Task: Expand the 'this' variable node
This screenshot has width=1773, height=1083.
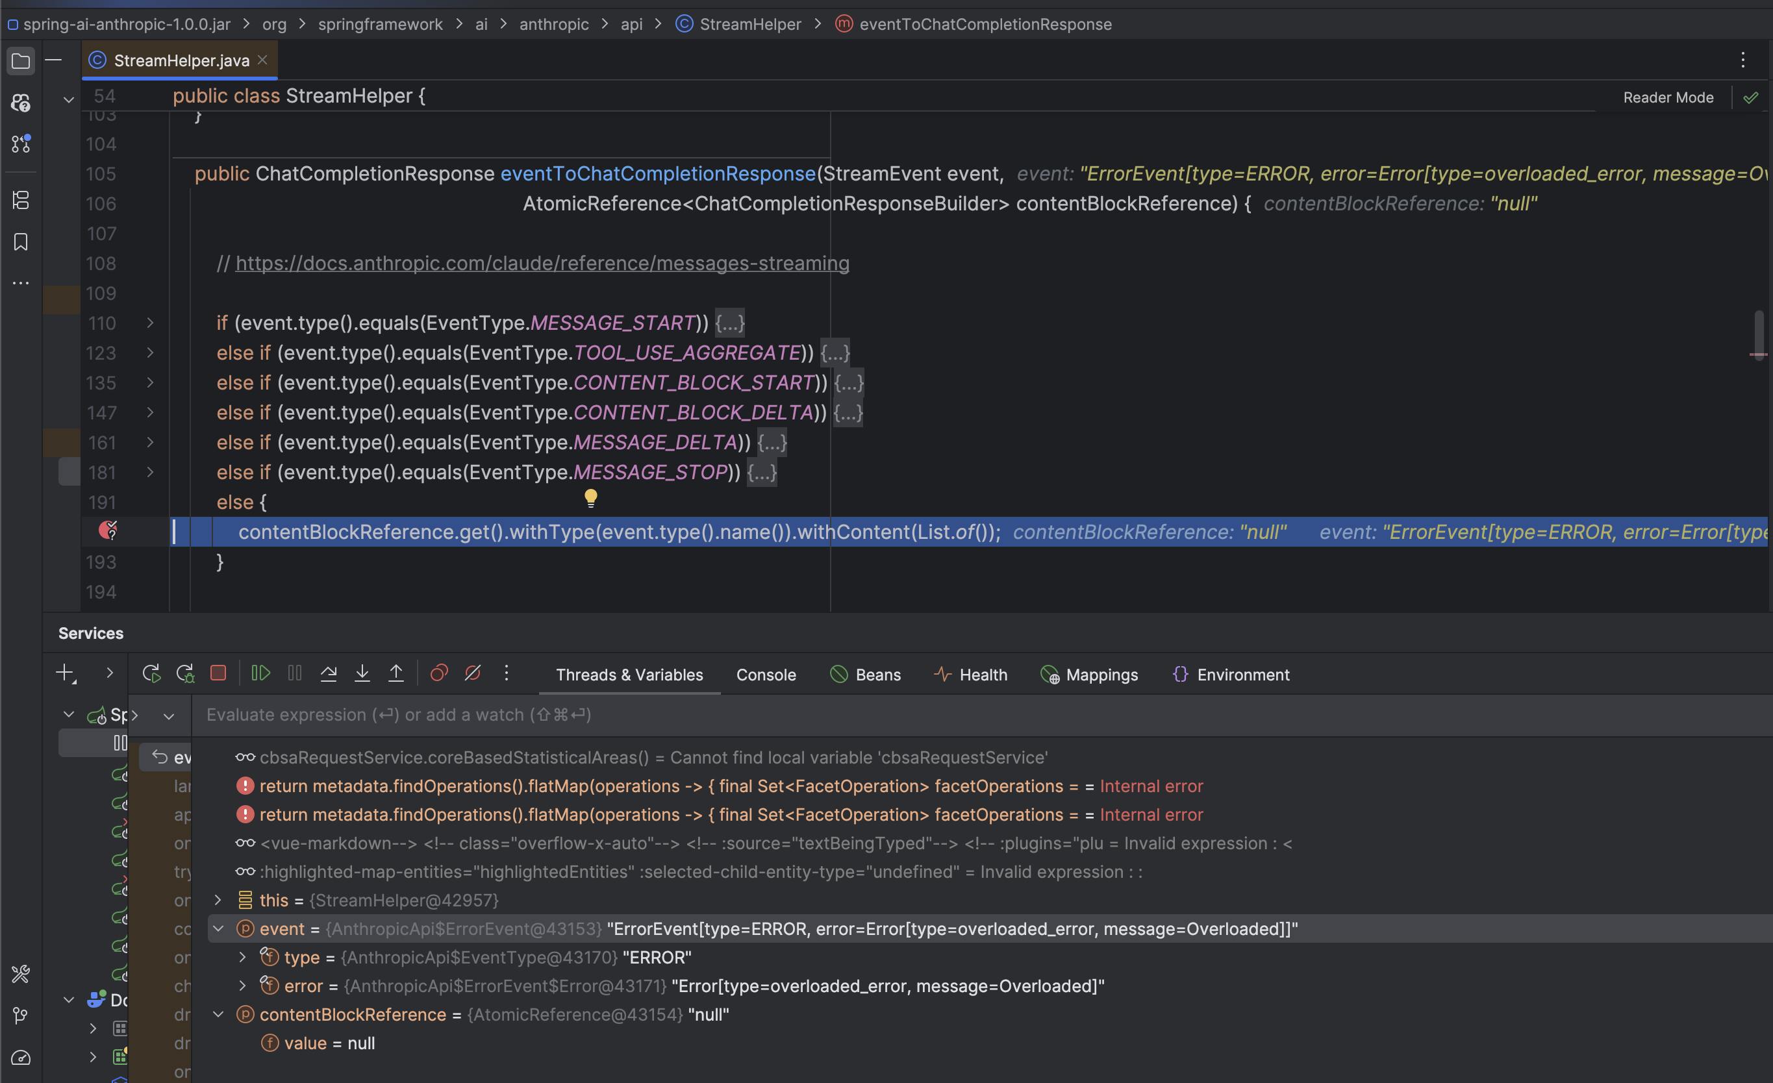Action: point(218,900)
